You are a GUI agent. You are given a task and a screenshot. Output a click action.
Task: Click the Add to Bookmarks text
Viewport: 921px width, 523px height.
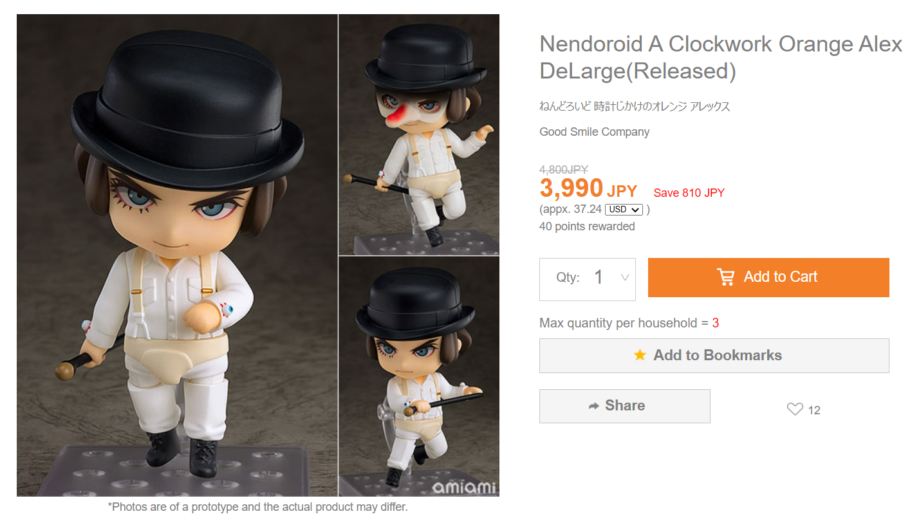click(718, 355)
